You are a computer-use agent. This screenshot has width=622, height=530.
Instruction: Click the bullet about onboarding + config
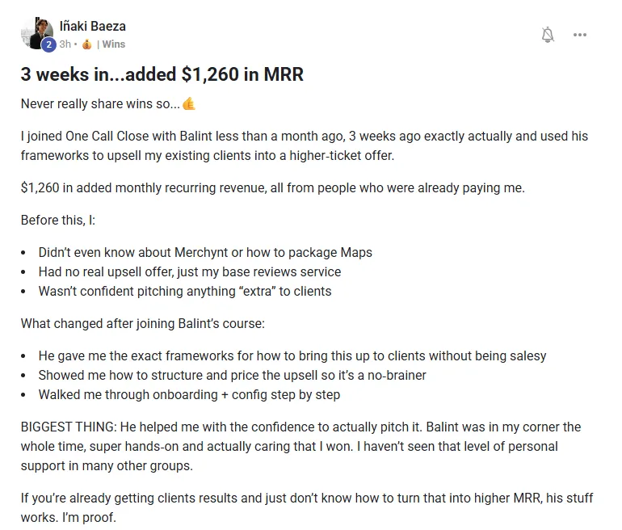pyautogui.click(x=189, y=394)
